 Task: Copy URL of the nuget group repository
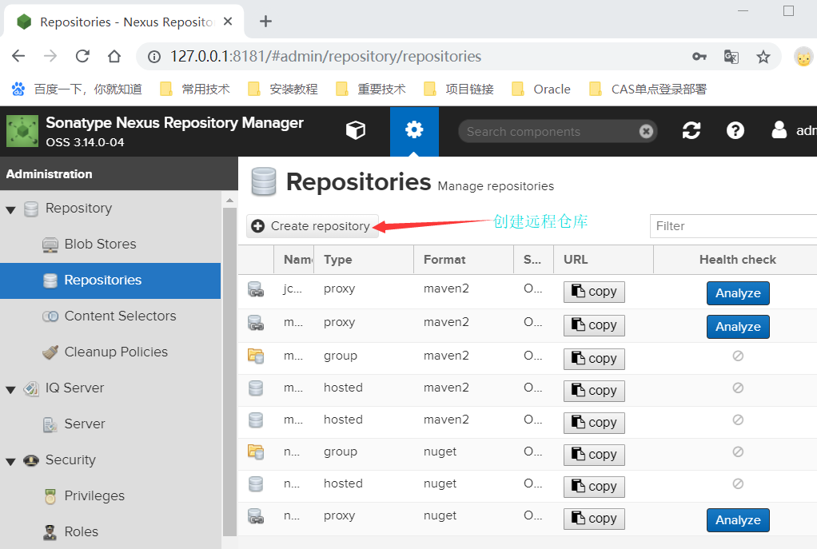tap(594, 455)
